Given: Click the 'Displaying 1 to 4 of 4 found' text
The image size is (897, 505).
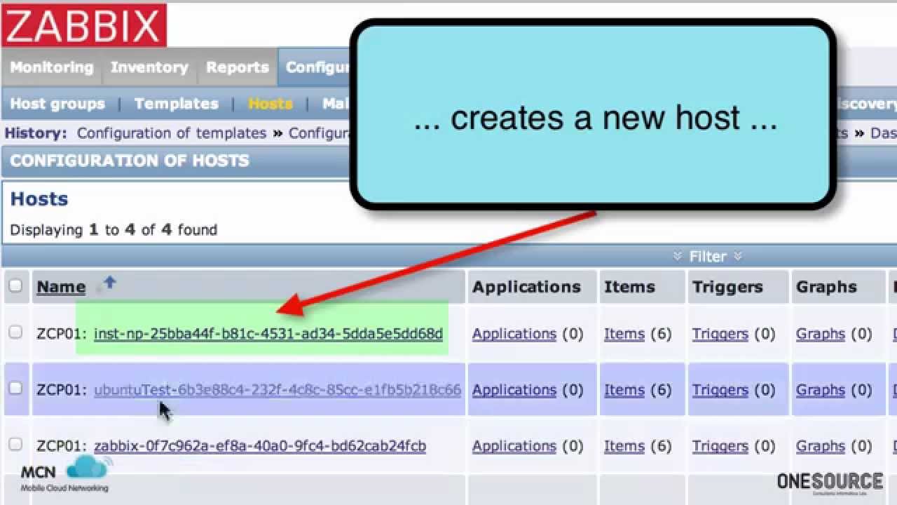Looking at the screenshot, I should tap(114, 230).
